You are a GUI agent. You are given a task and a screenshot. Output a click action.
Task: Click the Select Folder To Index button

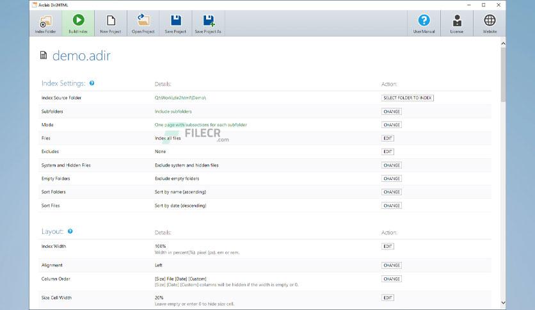(408, 97)
